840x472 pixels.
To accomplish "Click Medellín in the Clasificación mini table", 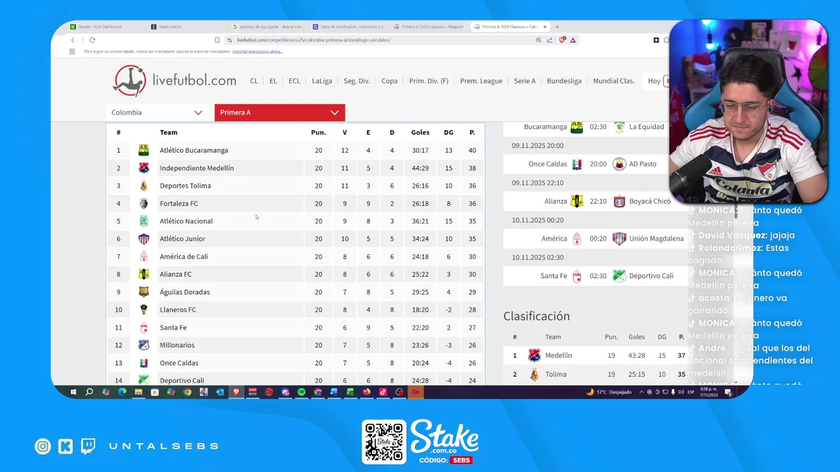I will pos(558,355).
